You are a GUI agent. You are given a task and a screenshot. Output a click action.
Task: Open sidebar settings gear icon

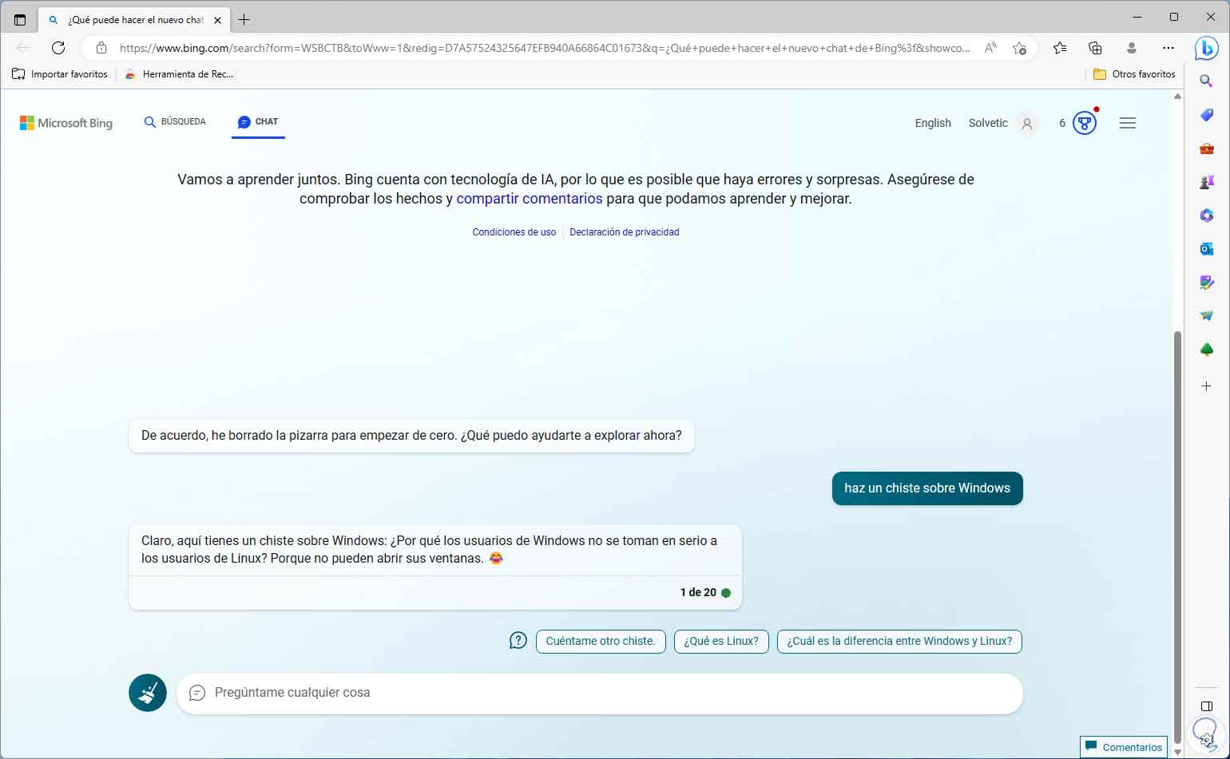tap(1207, 740)
